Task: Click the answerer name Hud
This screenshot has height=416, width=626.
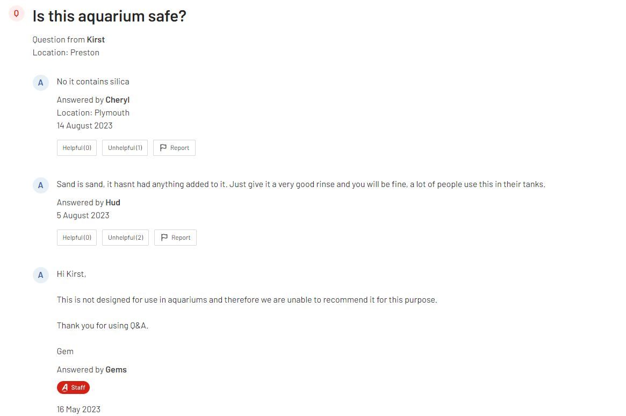Action: [113, 203]
